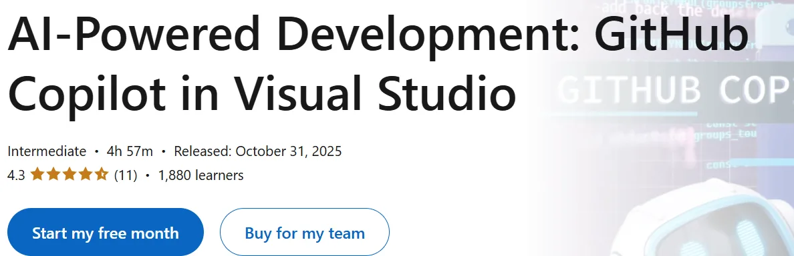
Task: Click the Released: October 31, 2025 text
Action: pos(258,151)
